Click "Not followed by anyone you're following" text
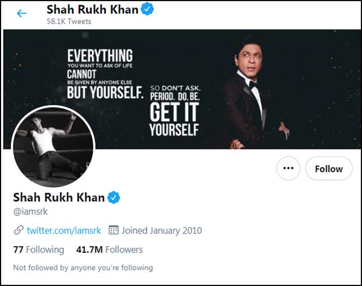This screenshot has width=362, height=286. coord(83,267)
